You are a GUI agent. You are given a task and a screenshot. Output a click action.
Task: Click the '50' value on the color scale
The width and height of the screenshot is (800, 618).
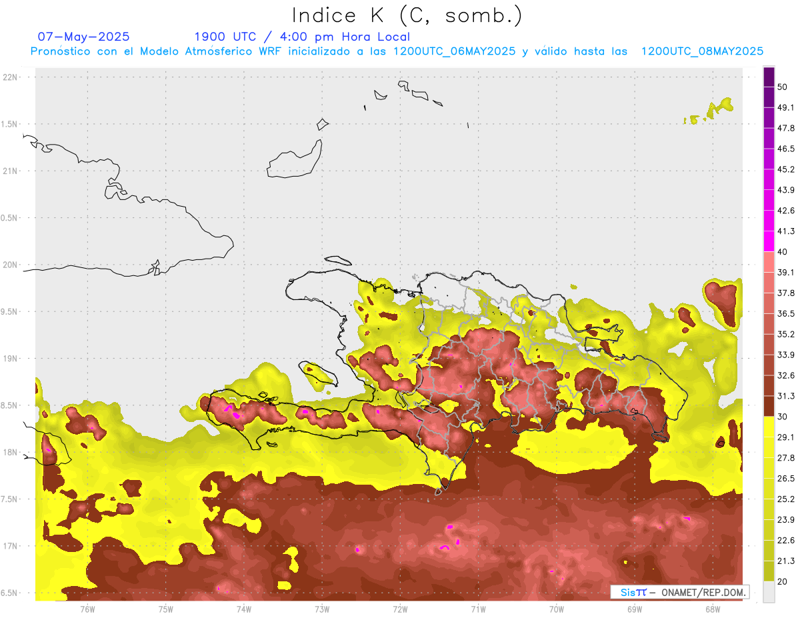783,87
